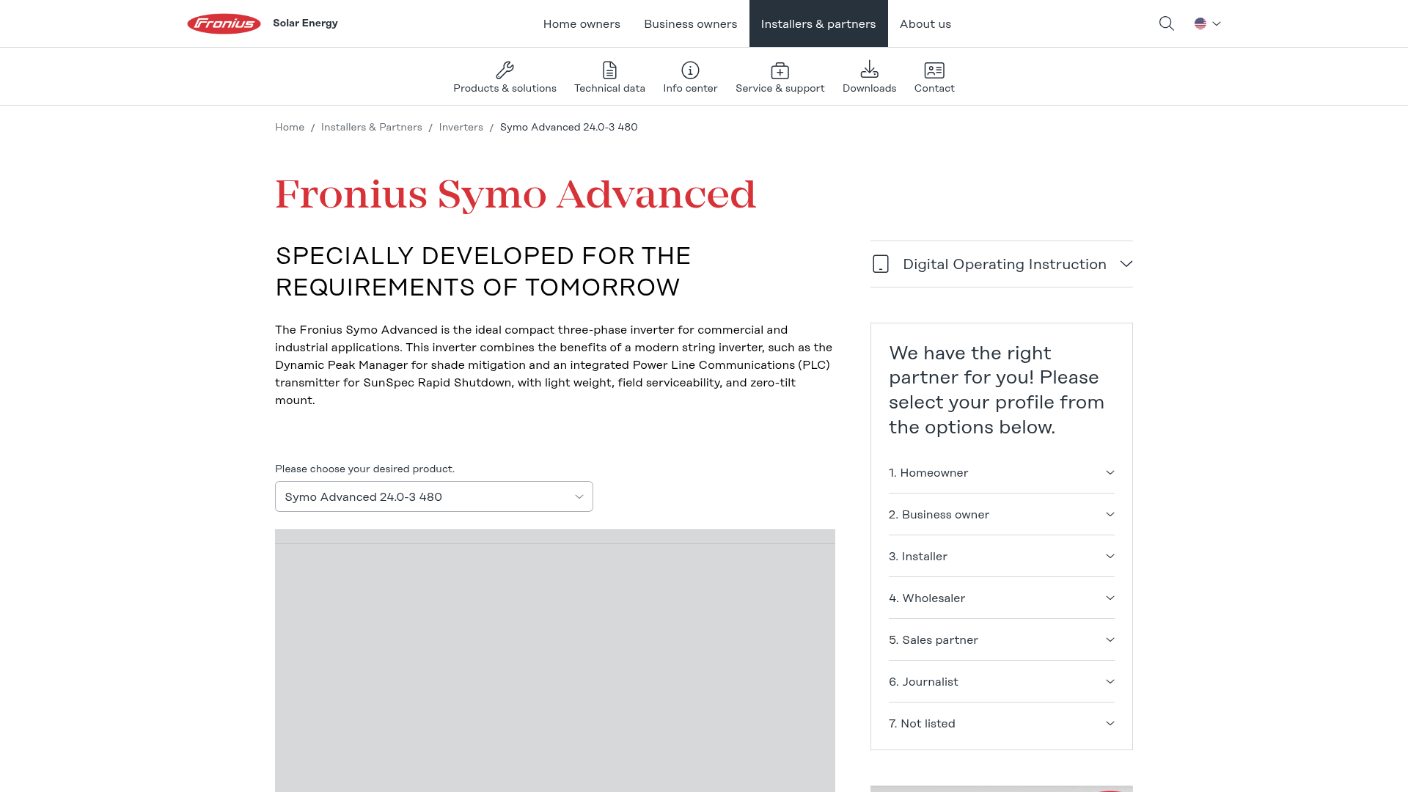Go to the Inverters breadcrumb link
Screen dimensions: 1408x792
[461, 127]
